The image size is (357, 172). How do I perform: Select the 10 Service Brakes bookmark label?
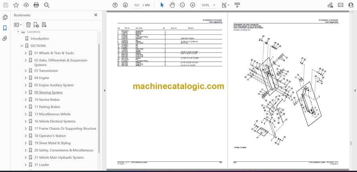click(47, 100)
